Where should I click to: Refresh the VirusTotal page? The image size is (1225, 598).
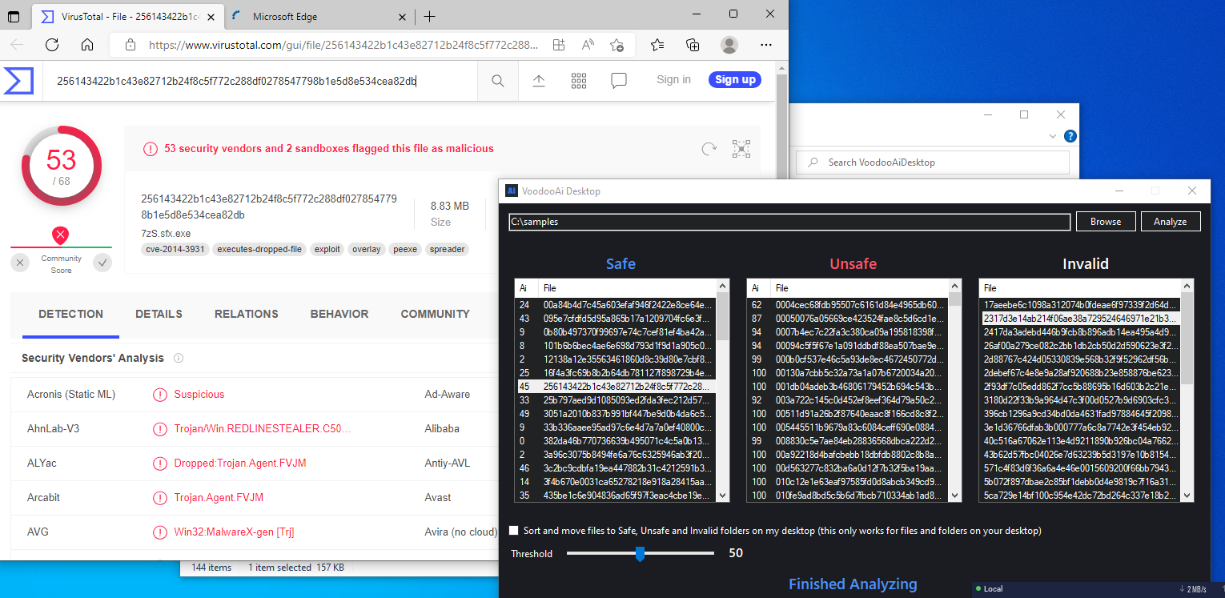tap(52, 45)
